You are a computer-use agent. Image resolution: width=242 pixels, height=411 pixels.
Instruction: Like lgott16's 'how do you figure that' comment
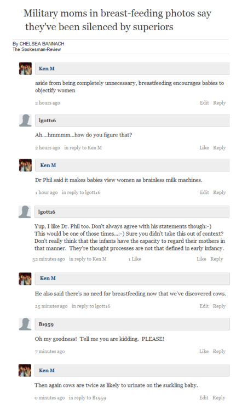(204, 147)
